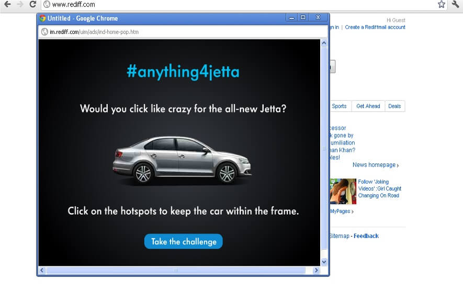The width and height of the screenshot is (463, 295).
Task: Open the News homepage link
Action: click(375, 165)
